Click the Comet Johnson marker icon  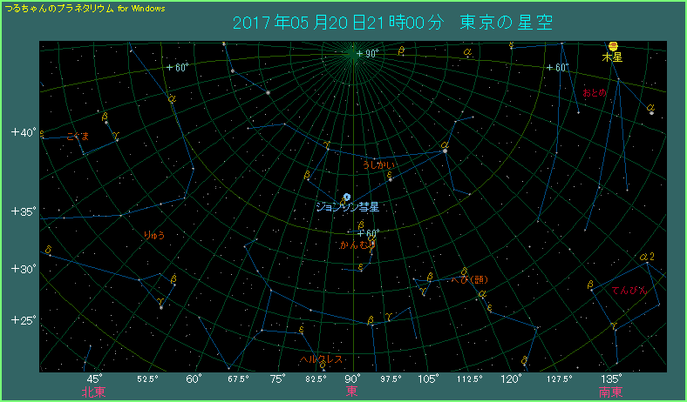coord(347,197)
